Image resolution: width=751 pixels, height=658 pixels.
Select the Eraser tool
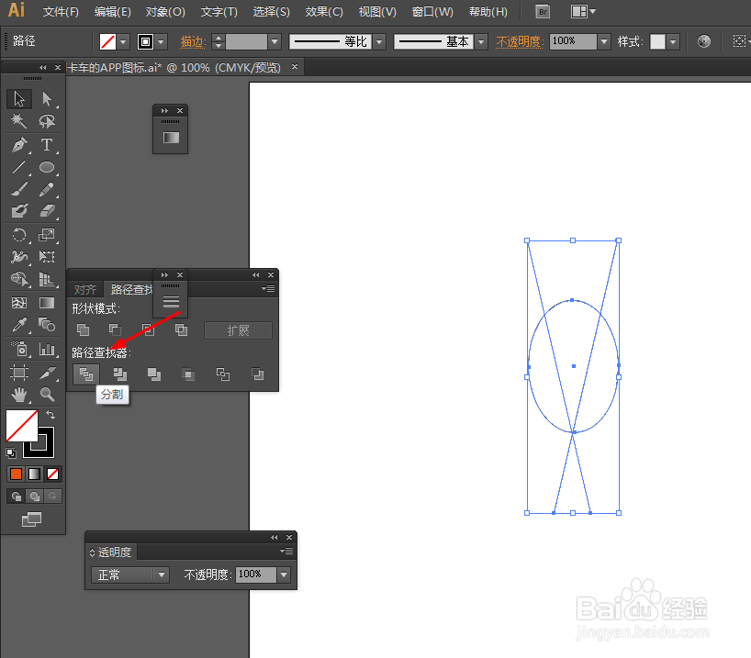[47, 211]
